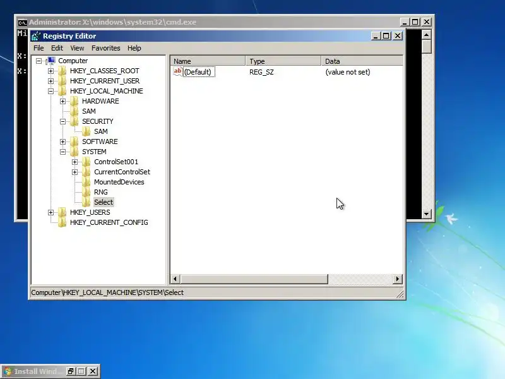Screen dimensions: 505x379
Task: Collapse the SYSTEM key
Action: 62,152
